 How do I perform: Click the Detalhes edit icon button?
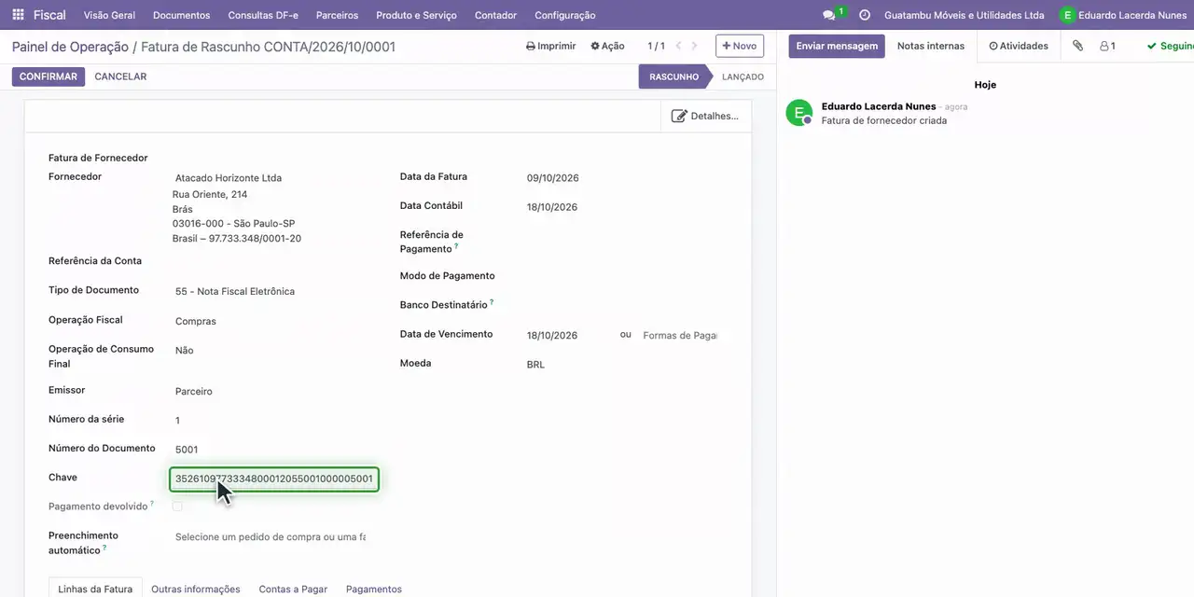pos(705,116)
